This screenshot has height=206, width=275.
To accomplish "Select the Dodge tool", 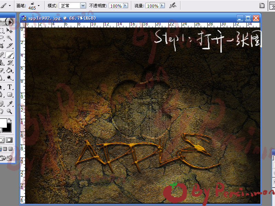I will [10, 78].
